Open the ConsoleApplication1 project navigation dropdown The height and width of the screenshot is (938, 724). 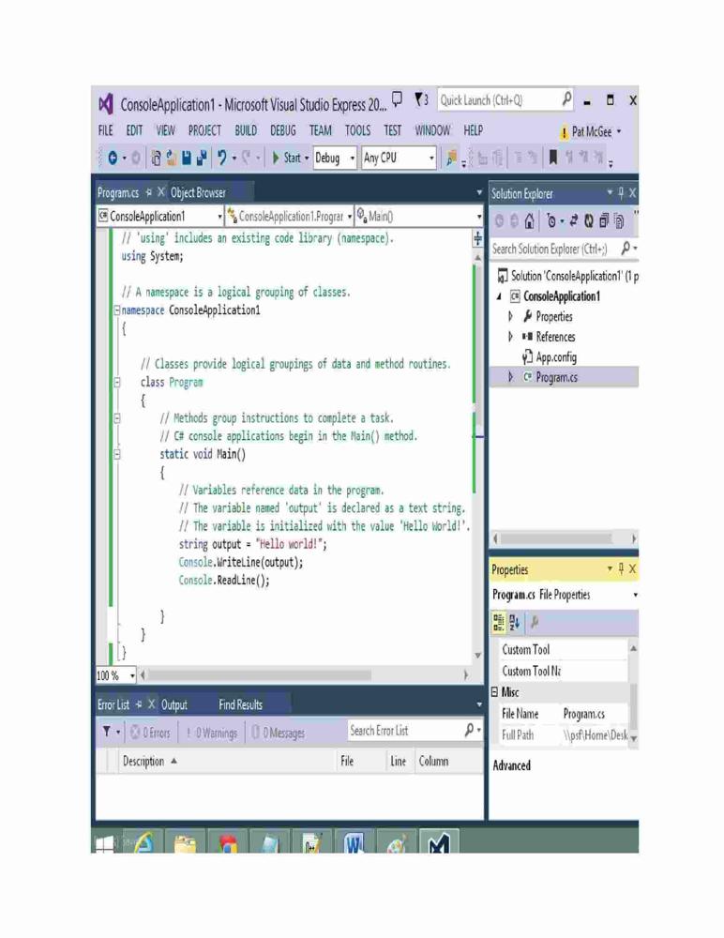[159, 216]
